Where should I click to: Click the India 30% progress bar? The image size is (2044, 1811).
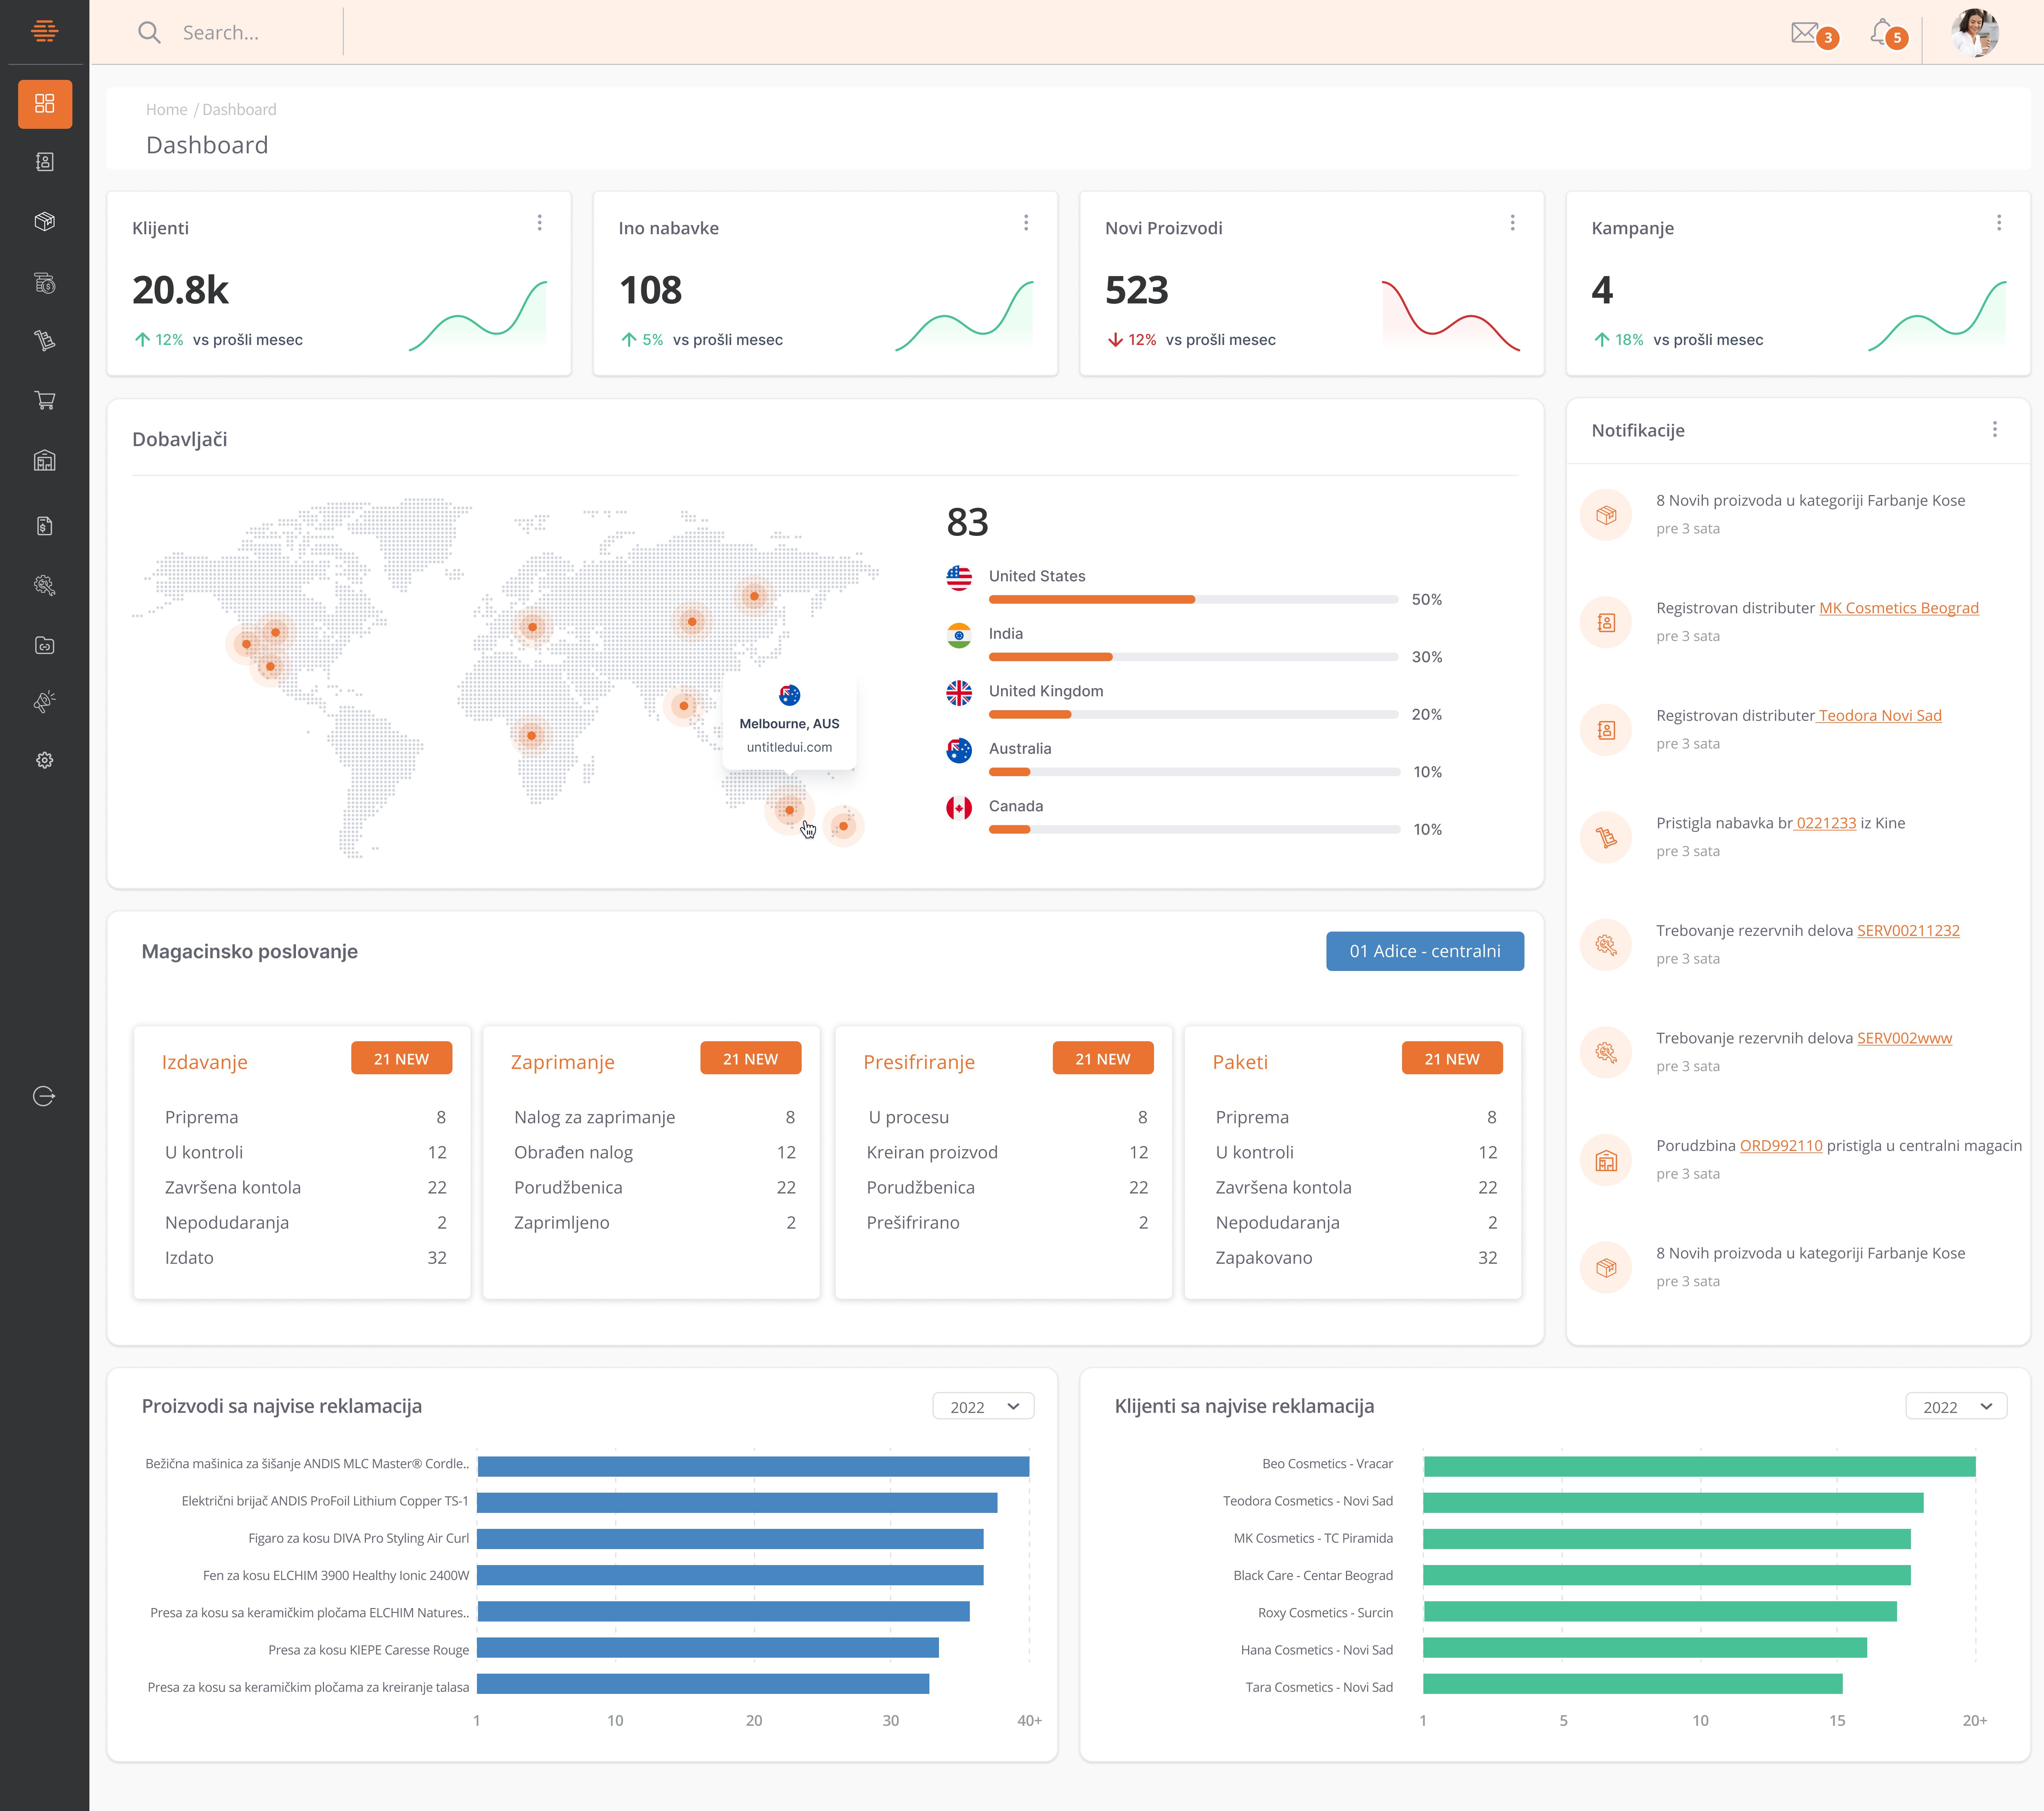pyautogui.click(x=1194, y=657)
